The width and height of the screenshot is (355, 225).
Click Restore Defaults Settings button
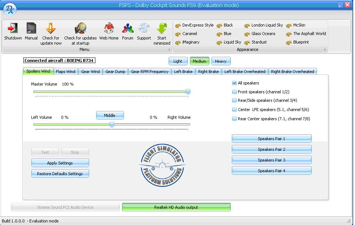coord(60,174)
